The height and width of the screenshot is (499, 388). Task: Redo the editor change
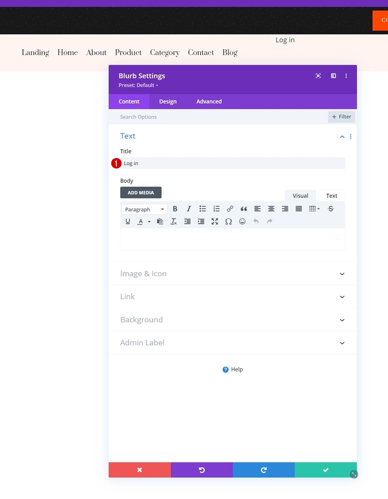tap(270, 222)
